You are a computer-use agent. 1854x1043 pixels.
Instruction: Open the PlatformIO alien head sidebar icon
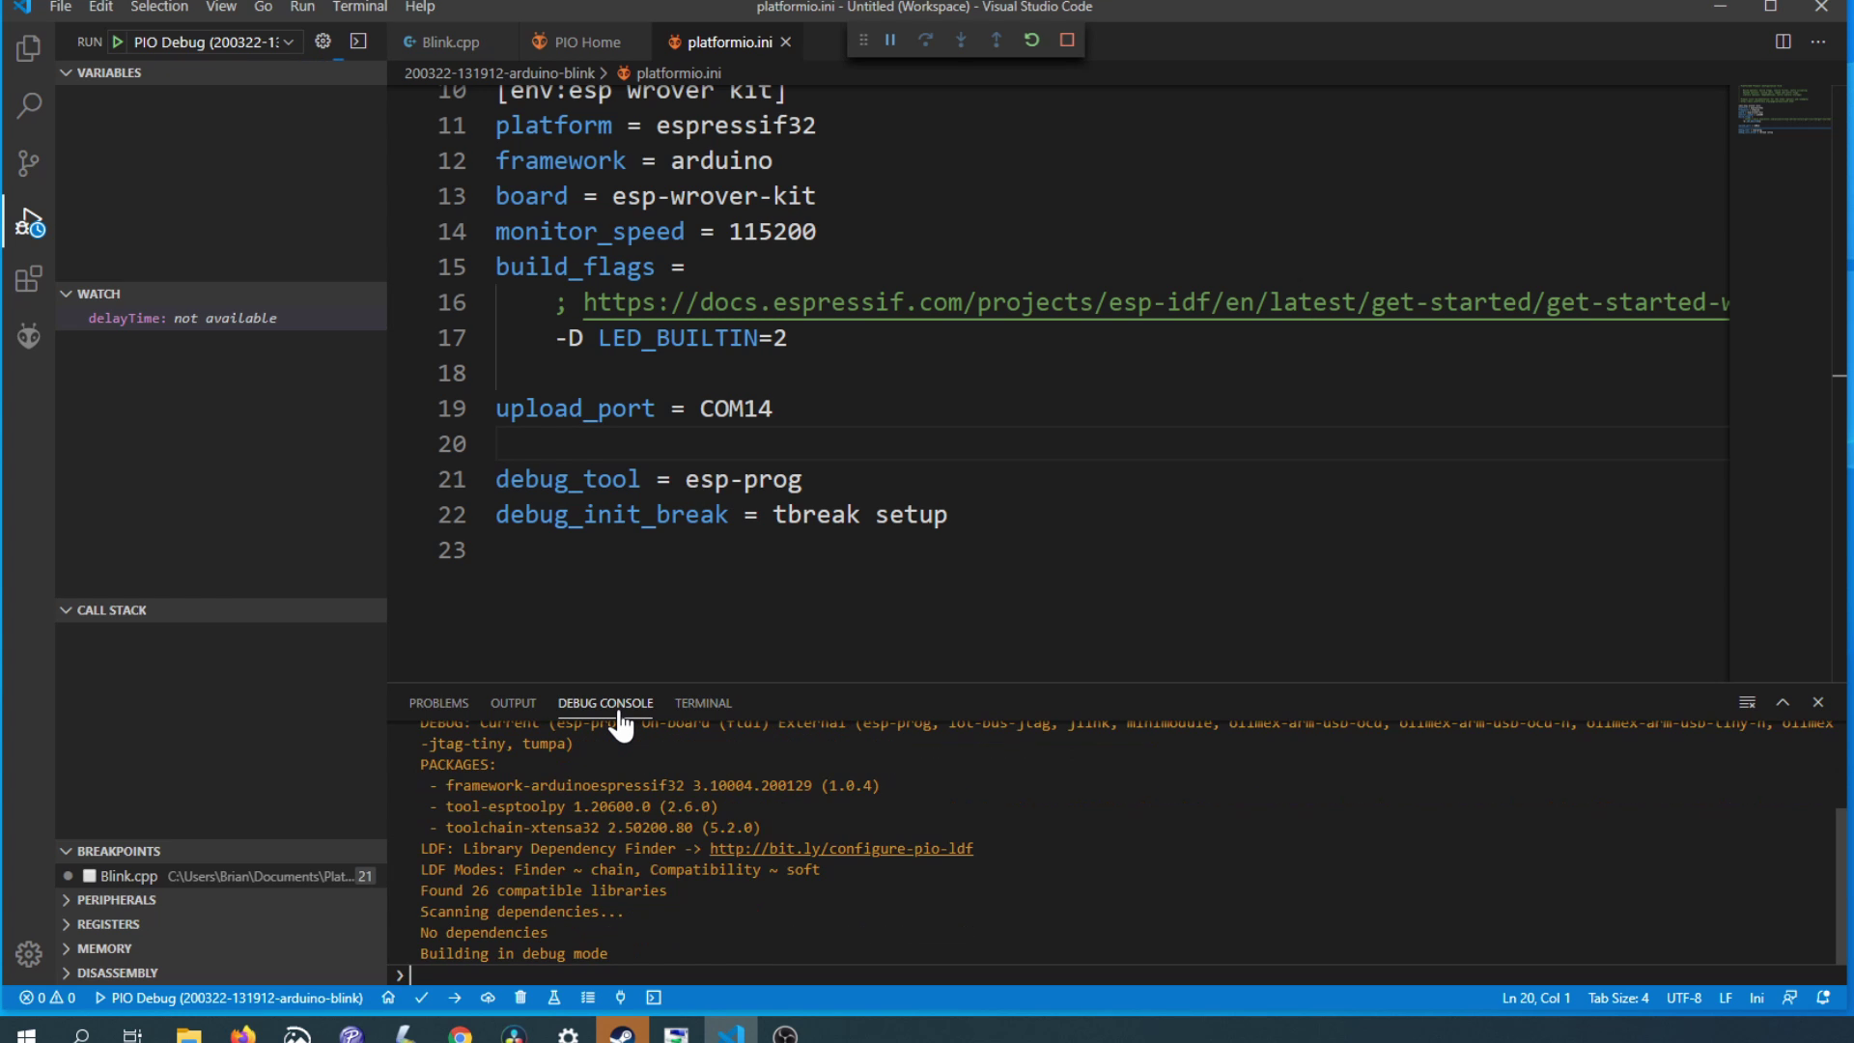[29, 335]
